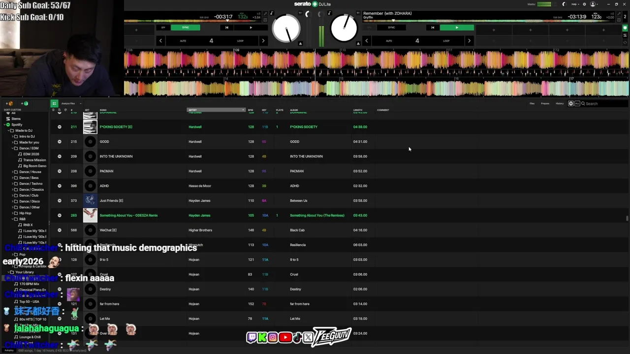Select the Trance Mission playlist

(x=34, y=160)
